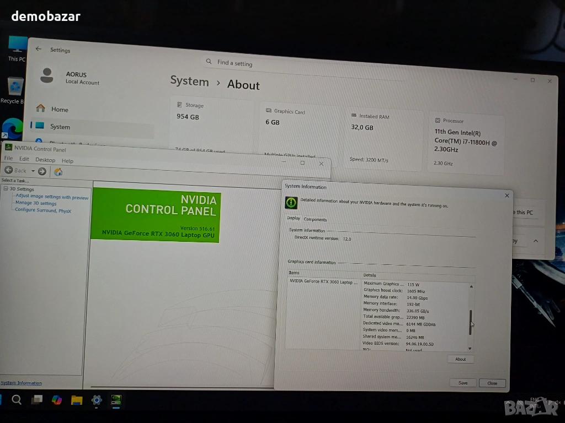Open the Desktop menu
Screen dimensions: 565x423
tap(45, 160)
